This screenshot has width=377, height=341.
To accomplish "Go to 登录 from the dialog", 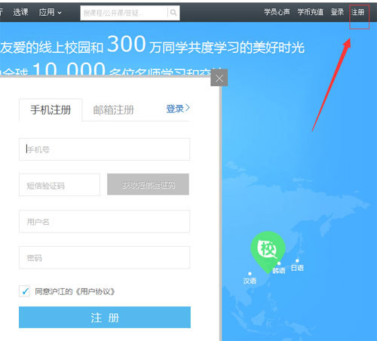I will click(178, 109).
